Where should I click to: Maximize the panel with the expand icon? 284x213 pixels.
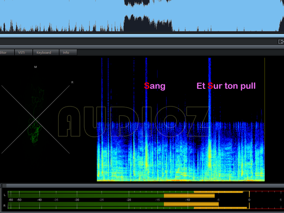pyautogui.click(x=281, y=42)
